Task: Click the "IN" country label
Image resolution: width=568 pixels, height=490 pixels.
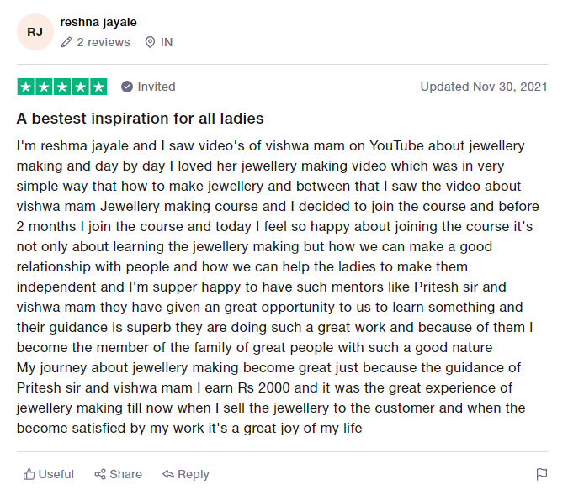Action: [167, 42]
